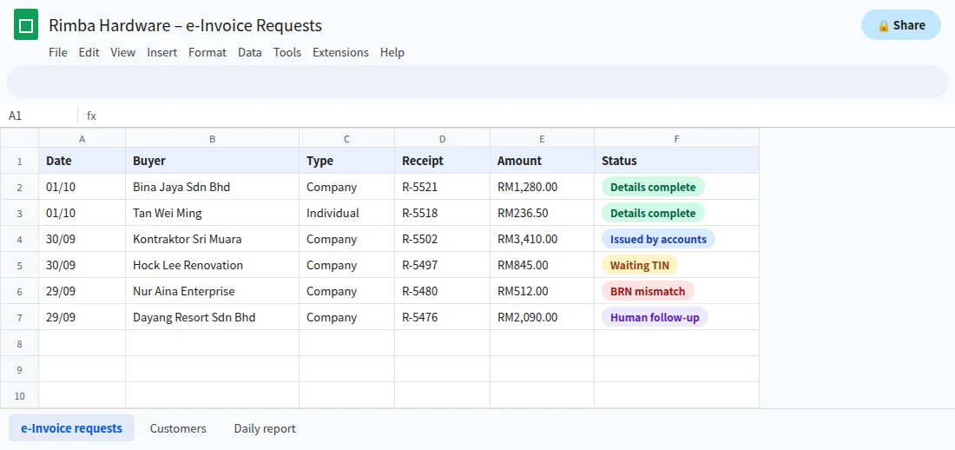Click the Individual type cell

[x=347, y=213]
